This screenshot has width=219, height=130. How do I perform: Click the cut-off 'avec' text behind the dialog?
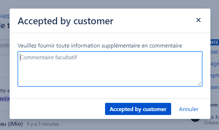pos(214,105)
